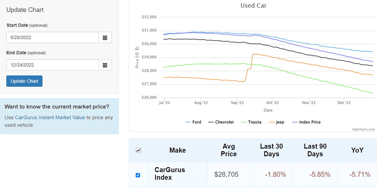Click the End Date input field
The image size is (377, 188).
click(53, 65)
